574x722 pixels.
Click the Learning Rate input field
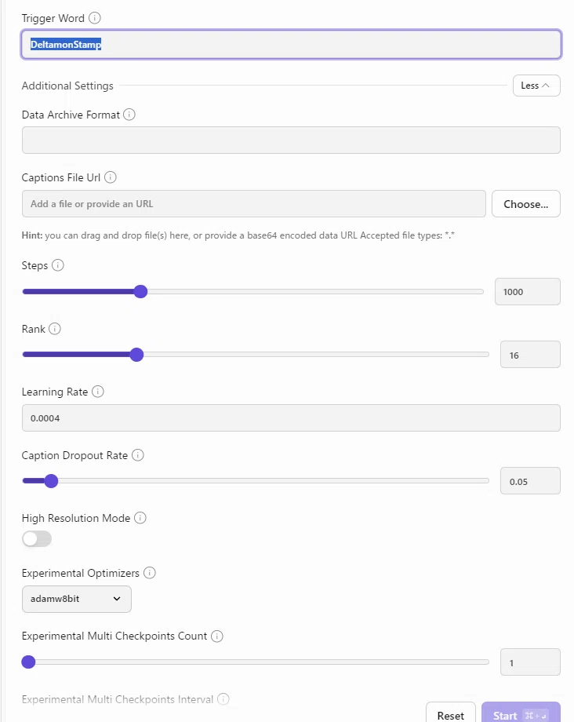291,418
